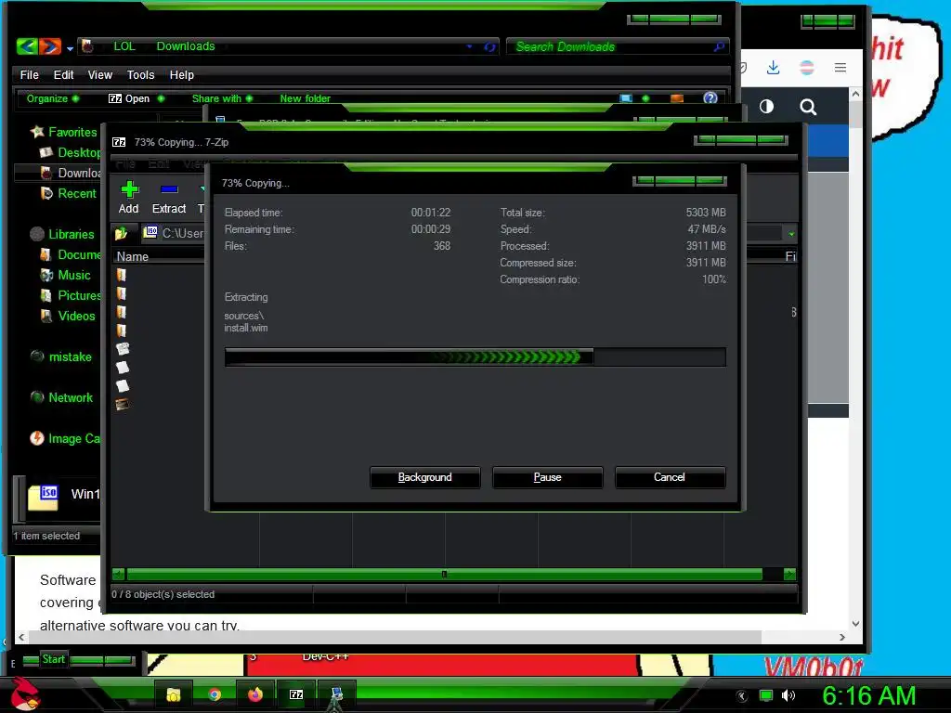This screenshot has height=713, width=951.
Task: Click Firefox downloads arrow icon
Action: (773, 67)
